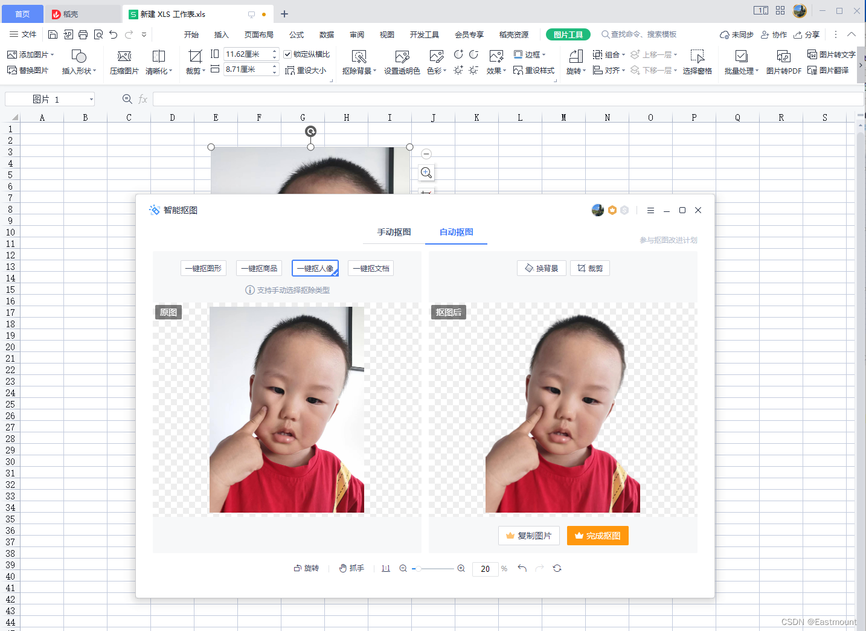Click the cutout dialog zoom slider handle
Viewport: 866px width, 631px height.
[x=417, y=568]
